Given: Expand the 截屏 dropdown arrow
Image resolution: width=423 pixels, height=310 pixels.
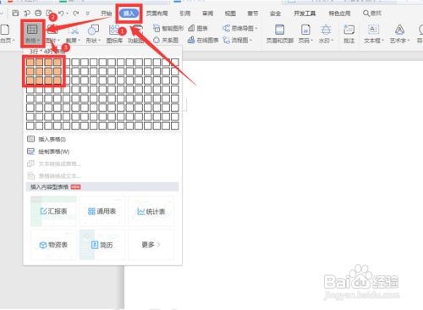Looking at the screenshot, I should (x=79, y=41).
